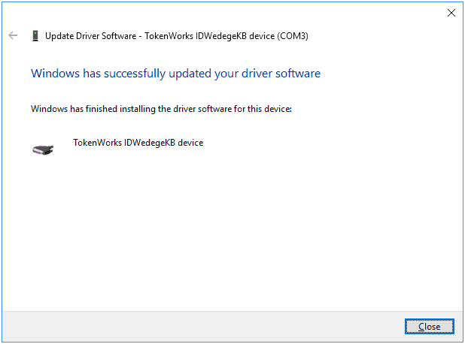Viewport: 465px width, 344px height.
Task: Close the dialog with the X icon
Action: click(451, 13)
